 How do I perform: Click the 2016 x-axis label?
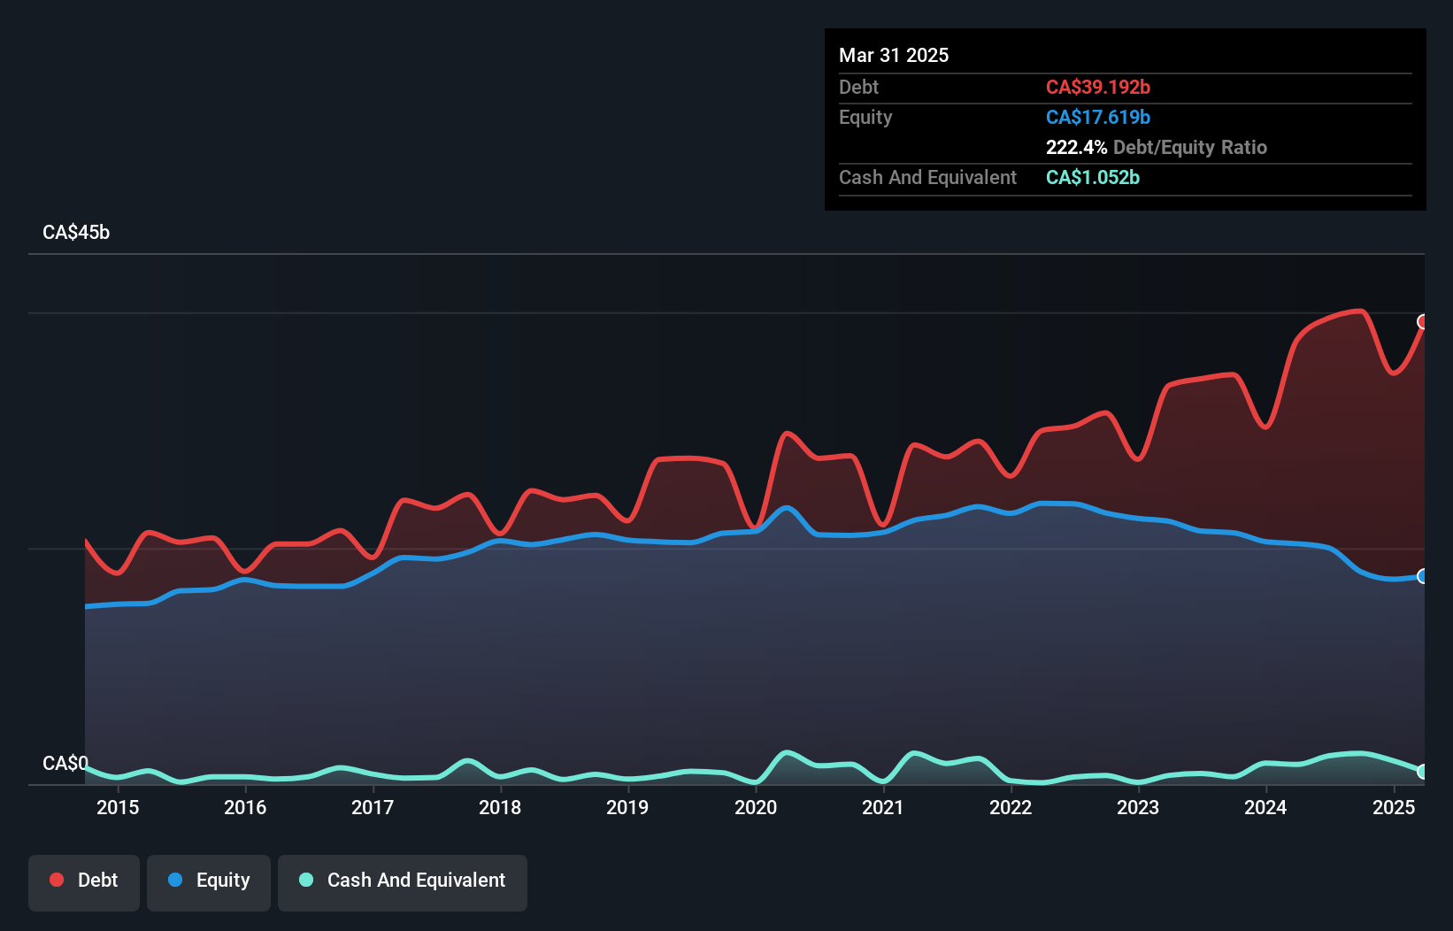click(x=245, y=807)
